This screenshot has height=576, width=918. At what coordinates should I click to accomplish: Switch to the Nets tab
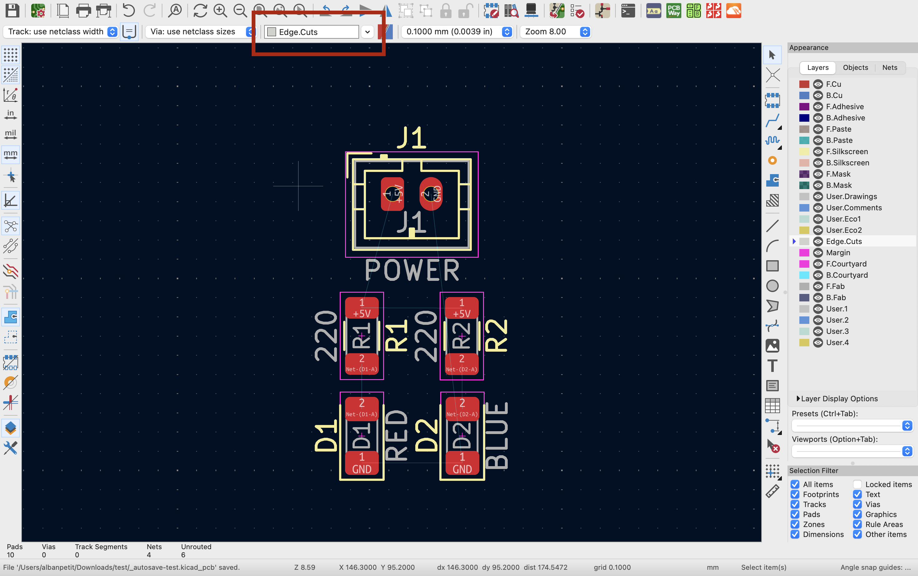click(x=889, y=67)
